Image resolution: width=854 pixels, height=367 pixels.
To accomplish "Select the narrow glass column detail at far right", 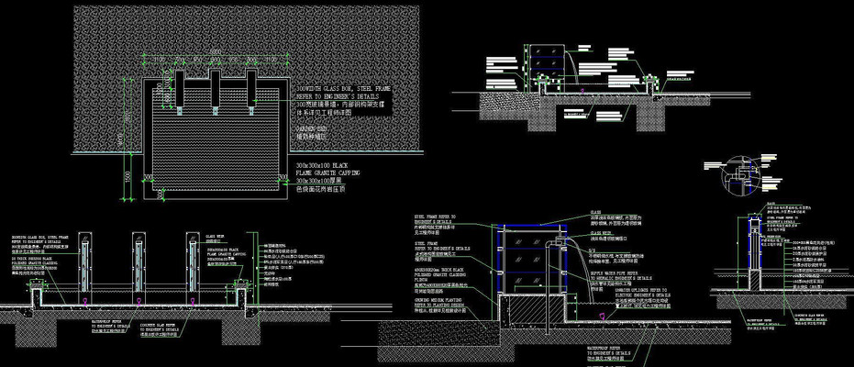I will click(754, 257).
